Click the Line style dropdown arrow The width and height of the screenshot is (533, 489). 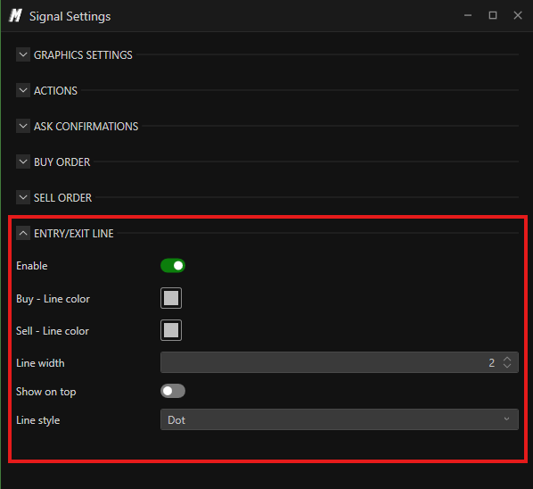pyautogui.click(x=506, y=419)
